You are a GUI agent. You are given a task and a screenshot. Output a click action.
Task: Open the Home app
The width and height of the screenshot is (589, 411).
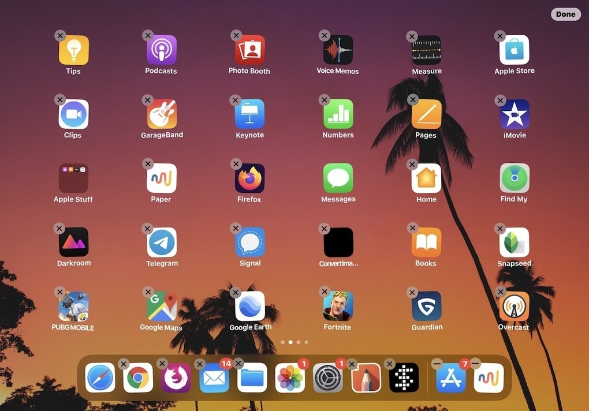pos(426,178)
